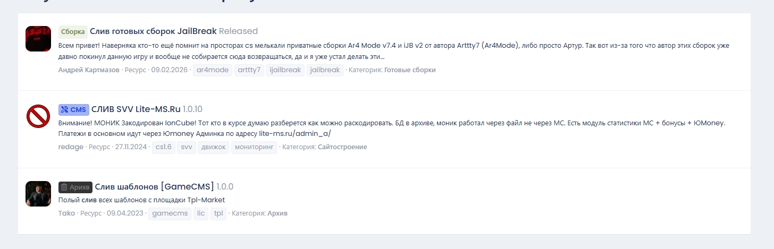Open category Готовые сборки
The image size is (774, 249).
click(410, 70)
